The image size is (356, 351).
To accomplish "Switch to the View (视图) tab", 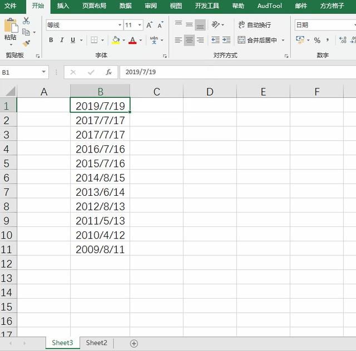I will (176, 6).
